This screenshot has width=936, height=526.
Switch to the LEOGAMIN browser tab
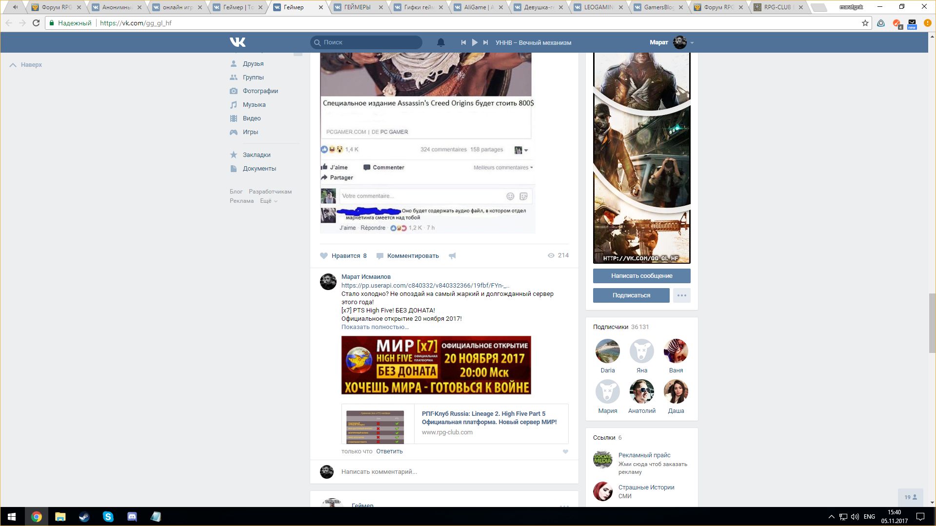point(598,7)
